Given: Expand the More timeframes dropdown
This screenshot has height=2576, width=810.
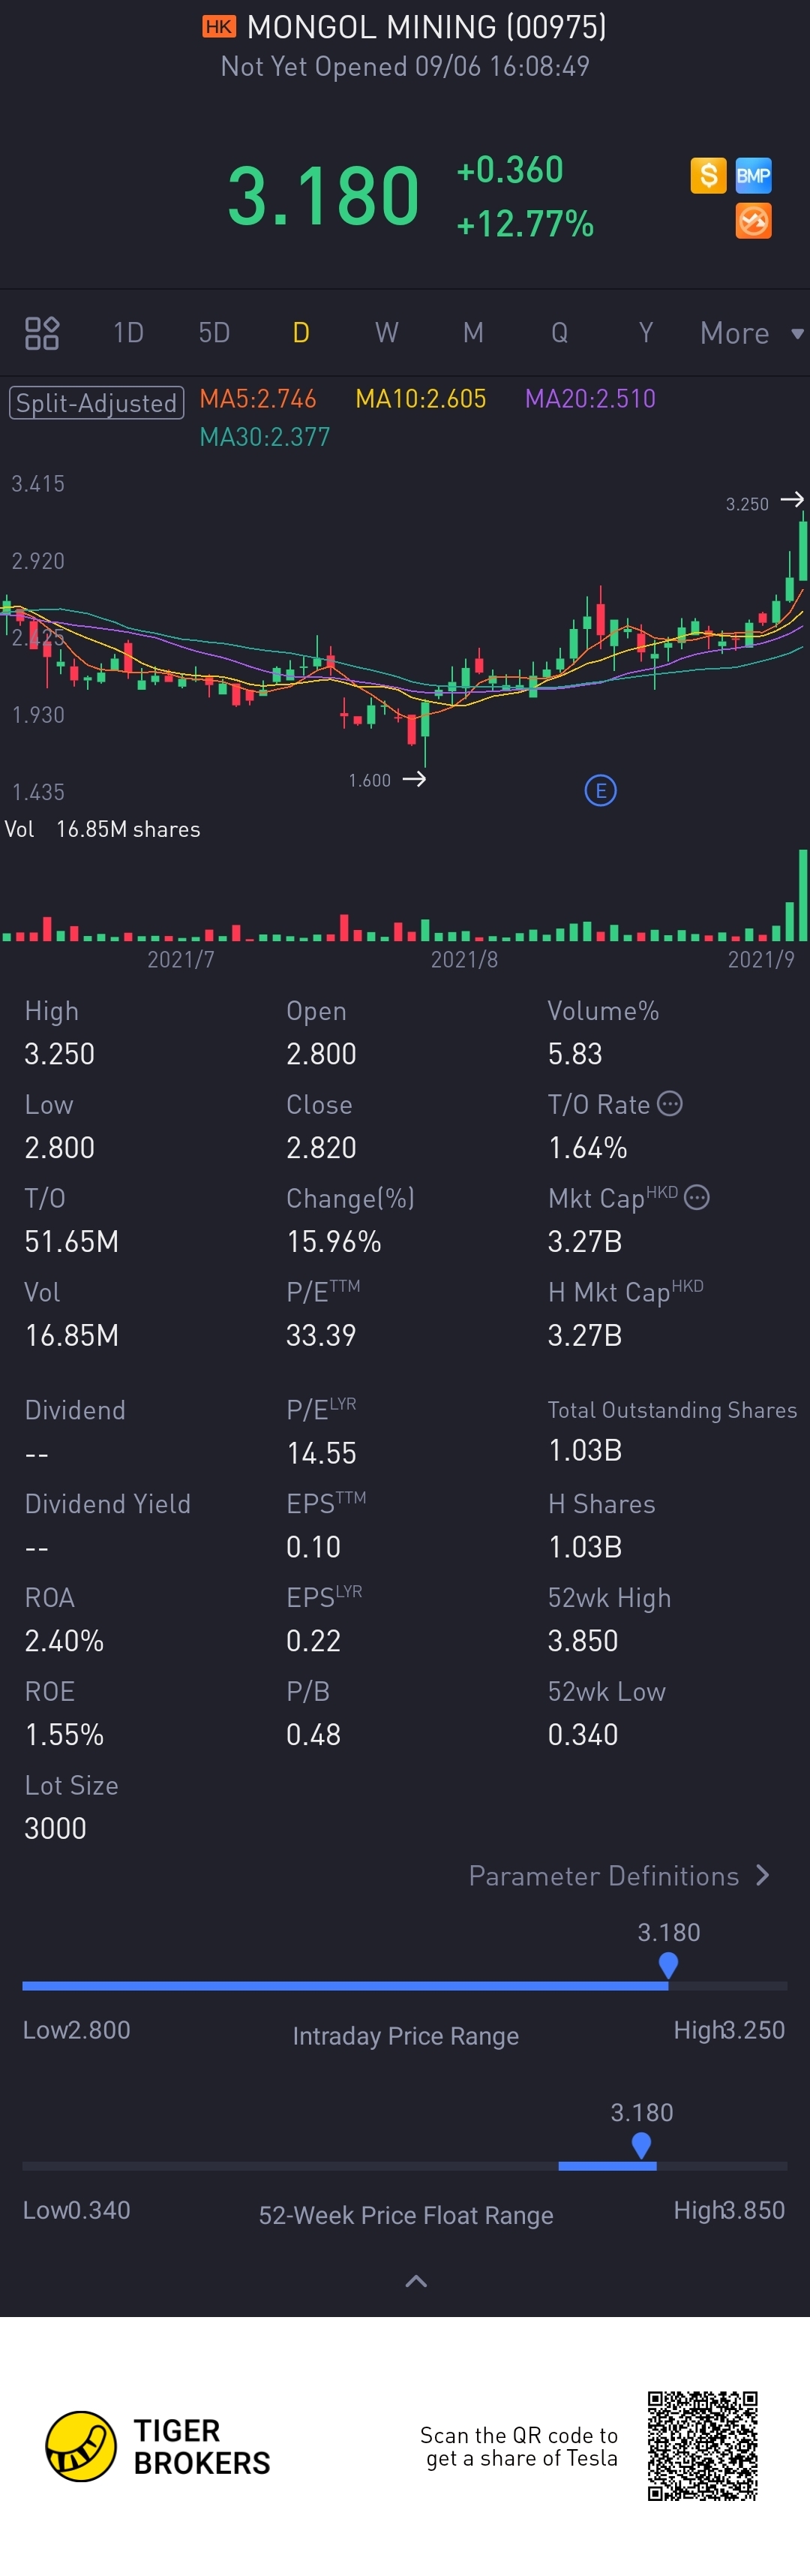Looking at the screenshot, I should (x=750, y=333).
